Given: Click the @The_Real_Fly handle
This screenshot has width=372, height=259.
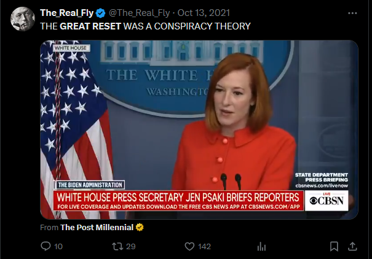Looking at the screenshot, I should click(x=139, y=13).
